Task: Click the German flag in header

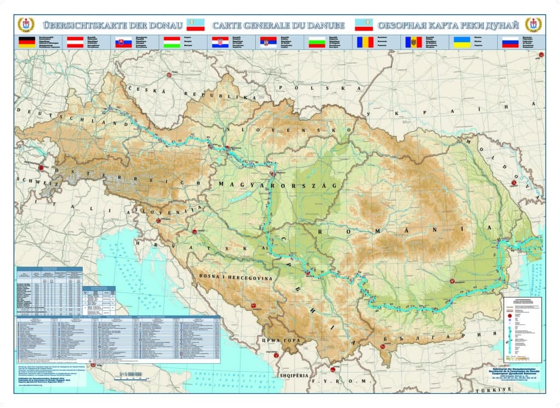Action: (x=27, y=42)
